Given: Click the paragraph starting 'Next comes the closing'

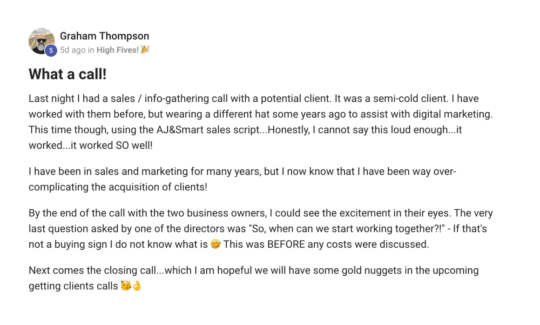Looking at the screenshot, I should click(x=253, y=278).
